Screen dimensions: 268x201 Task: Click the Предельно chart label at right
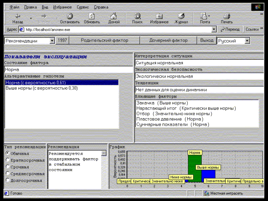click(x=253, y=181)
